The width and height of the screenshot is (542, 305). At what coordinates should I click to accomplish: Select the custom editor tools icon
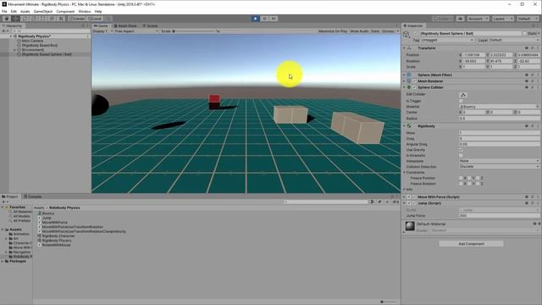point(61,19)
